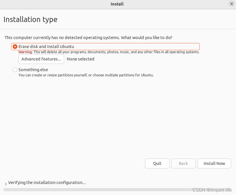Choose the Something else radio option
Image resolution: width=236 pixels, height=195 pixels.
[15, 70]
